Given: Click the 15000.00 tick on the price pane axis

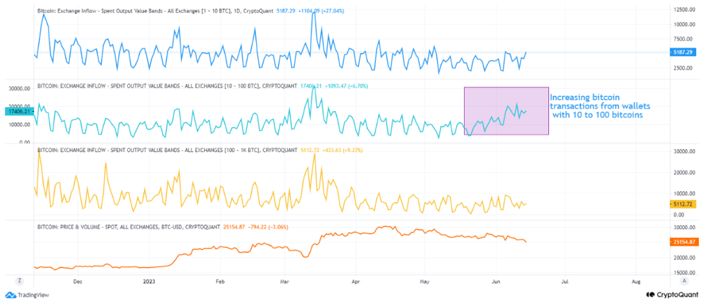Looking at the screenshot, I should pos(684,273).
